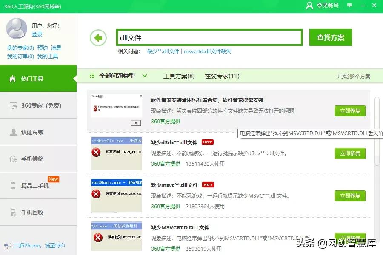The height and width of the screenshot is (255, 383).
Task: Click the 缺少MSVCRTD.DLL entry thumbnail
Action: [117, 237]
